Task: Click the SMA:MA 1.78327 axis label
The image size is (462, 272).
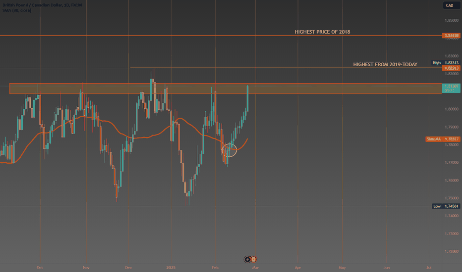Action: click(443, 139)
